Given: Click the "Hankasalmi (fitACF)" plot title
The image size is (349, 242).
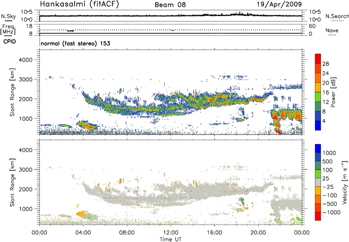Looking at the screenshot, I should click(x=79, y=4).
